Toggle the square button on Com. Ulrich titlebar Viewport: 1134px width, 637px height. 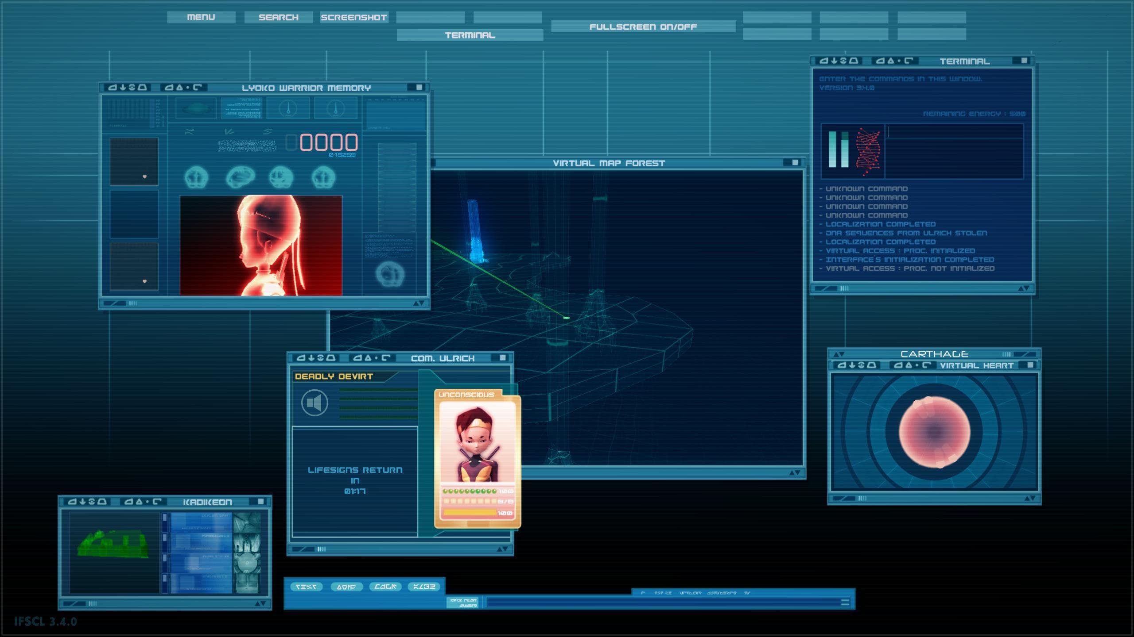point(503,357)
